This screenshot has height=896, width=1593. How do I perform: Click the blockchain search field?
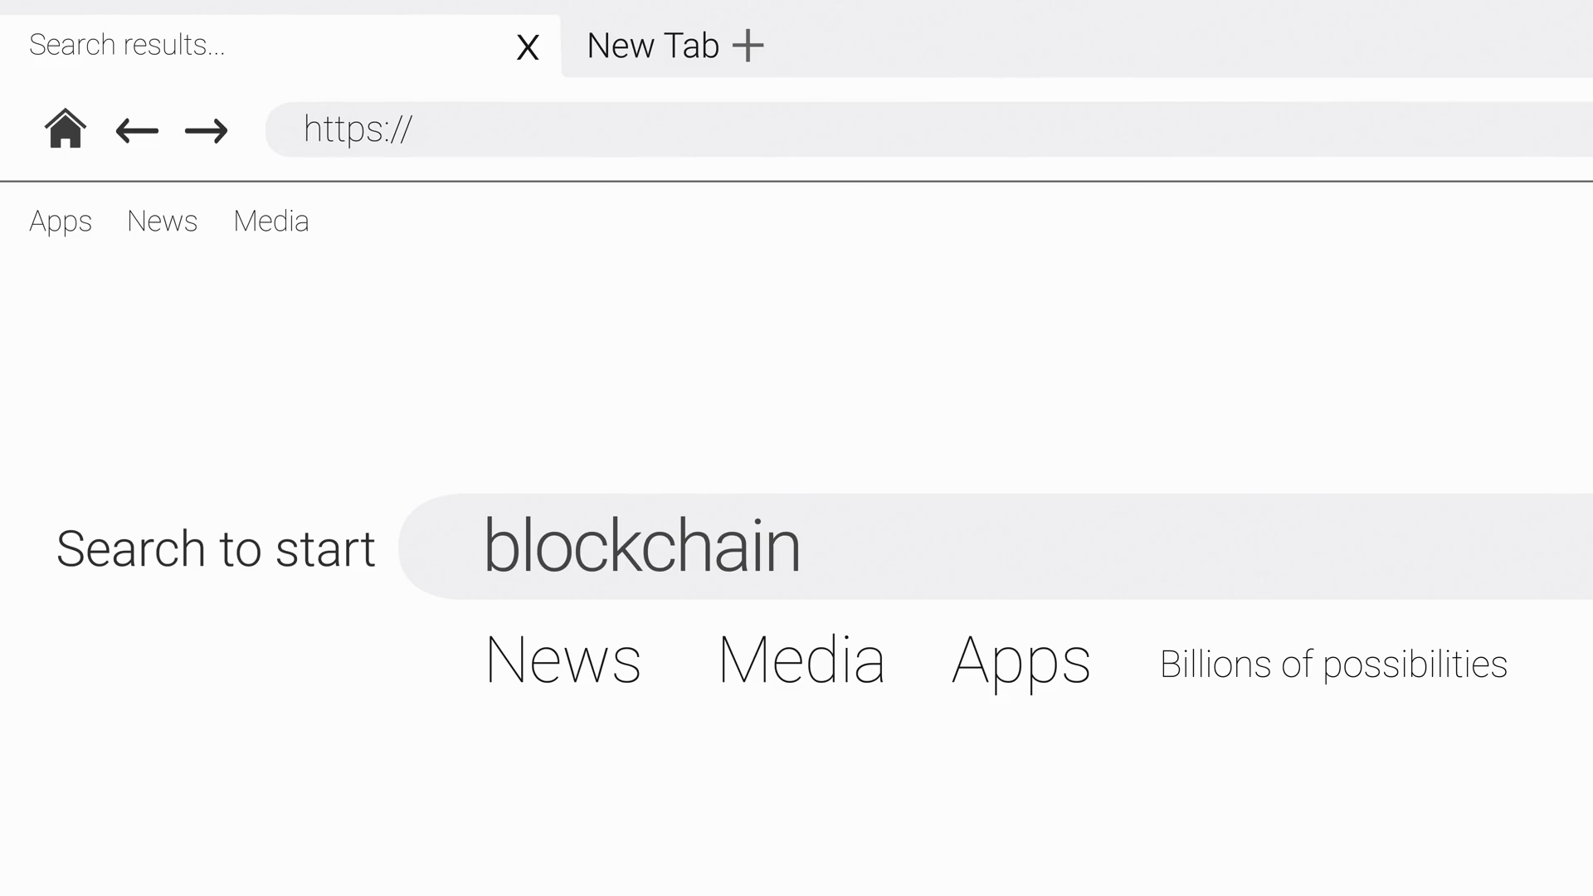(x=996, y=547)
